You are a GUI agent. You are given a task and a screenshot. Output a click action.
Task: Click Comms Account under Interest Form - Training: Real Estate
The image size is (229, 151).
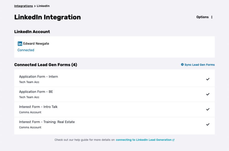click(x=30, y=127)
